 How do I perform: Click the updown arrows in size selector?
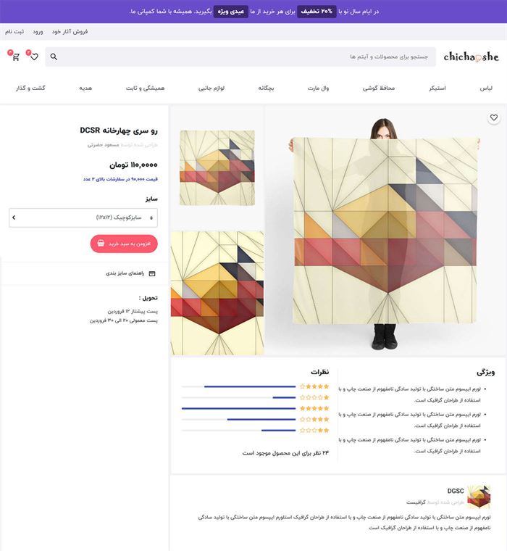pyautogui.click(x=151, y=218)
